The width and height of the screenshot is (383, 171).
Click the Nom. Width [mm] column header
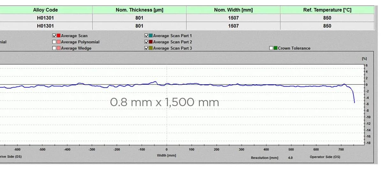pos(233,10)
